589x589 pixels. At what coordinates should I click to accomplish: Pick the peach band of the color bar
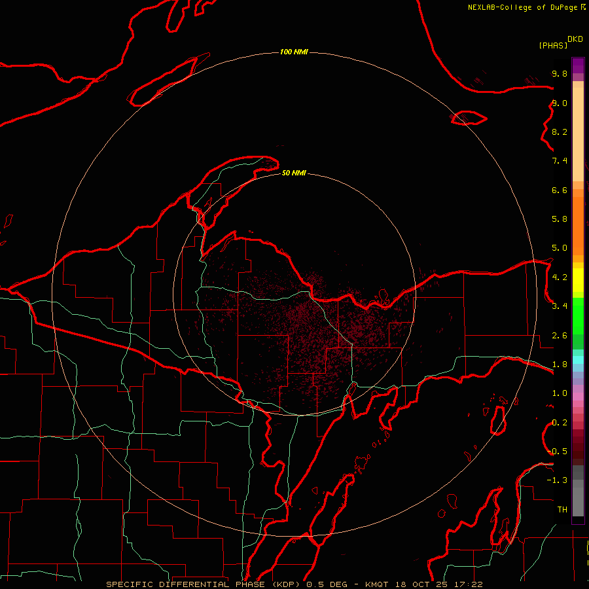pyautogui.click(x=578, y=134)
